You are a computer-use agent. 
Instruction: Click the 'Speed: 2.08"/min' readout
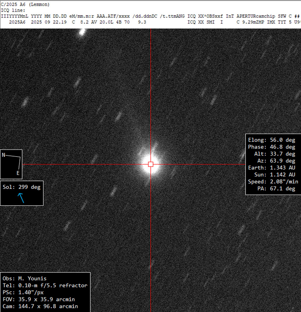pyautogui.click(x=272, y=182)
